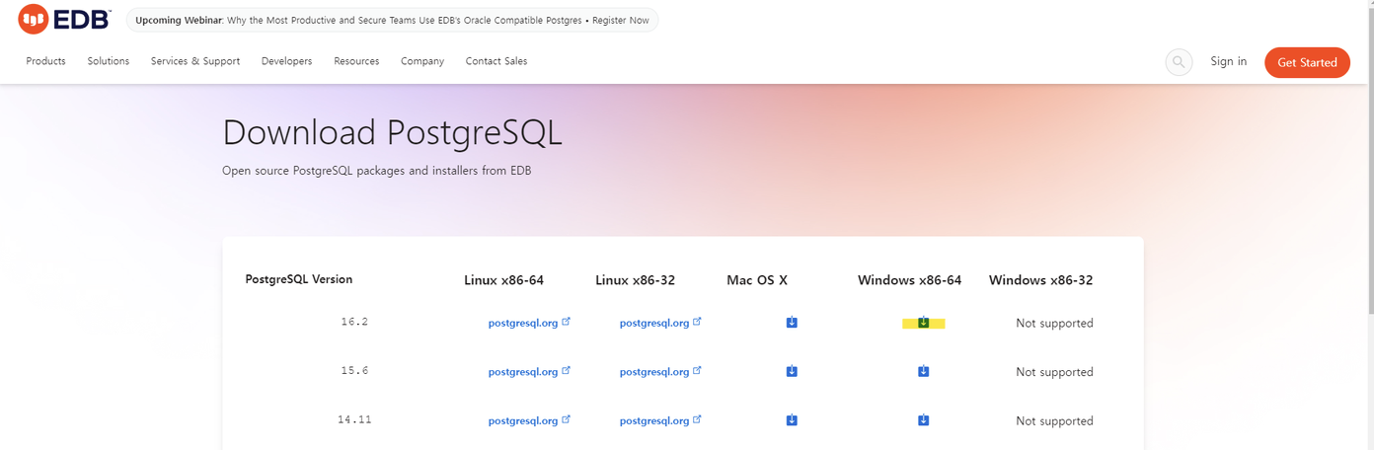Open the Developers menu

click(x=286, y=61)
